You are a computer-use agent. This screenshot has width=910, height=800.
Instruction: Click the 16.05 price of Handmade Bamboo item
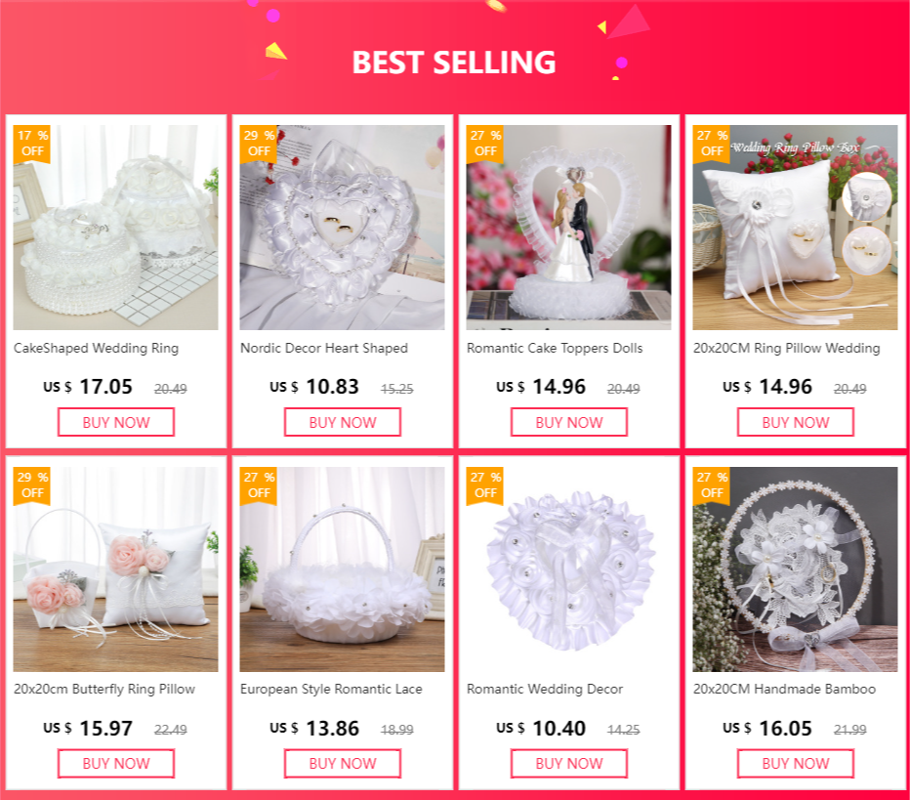pos(785,728)
